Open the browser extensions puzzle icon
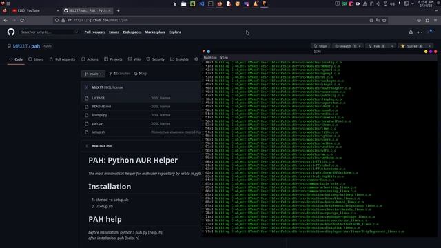This screenshot has height=248, width=441. [427, 20]
